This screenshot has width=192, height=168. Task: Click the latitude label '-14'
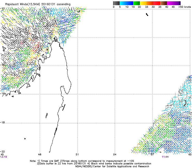pos(2,65)
